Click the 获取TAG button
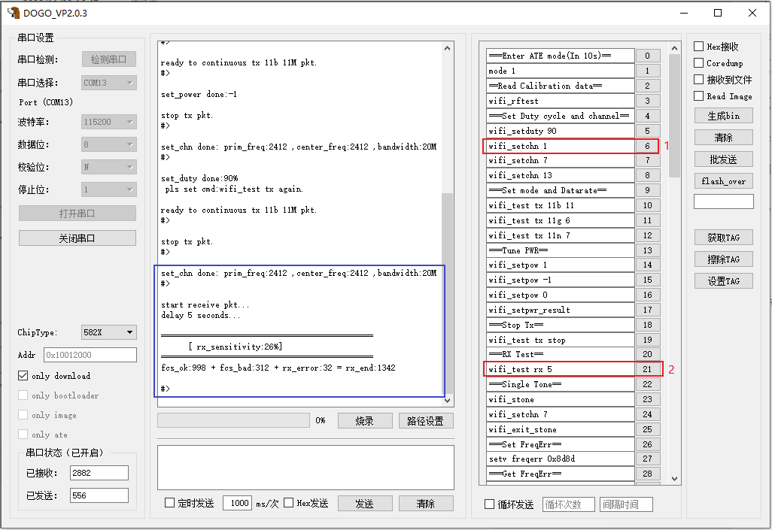Viewport: 772px width, 530px height. (x=724, y=238)
